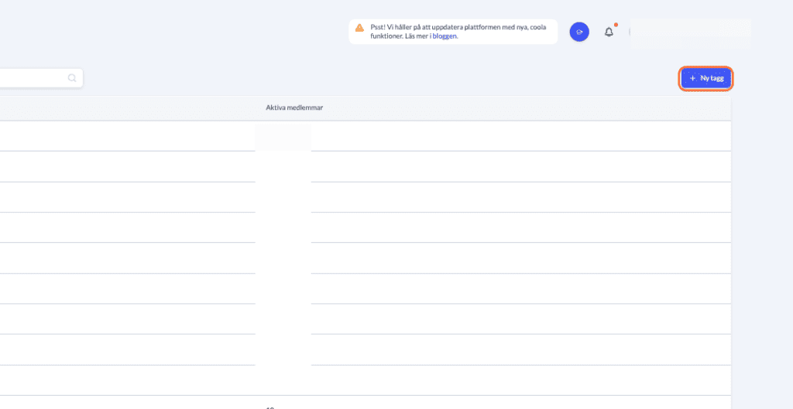Click the Ny tagg button
The height and width of the screenshot is (409, 793).
[x=705, y=78]
